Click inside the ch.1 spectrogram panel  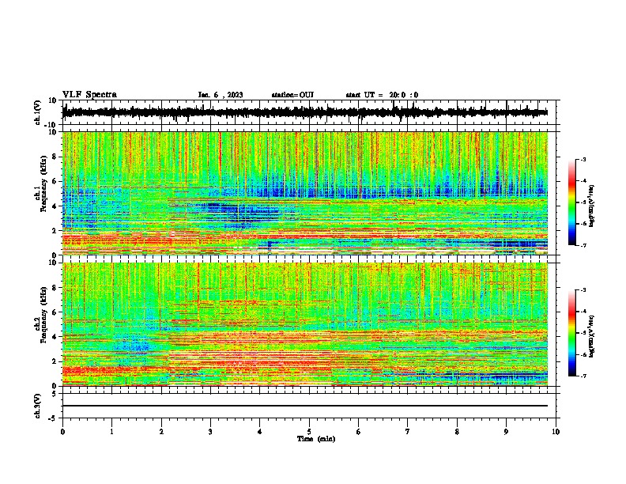305,193
